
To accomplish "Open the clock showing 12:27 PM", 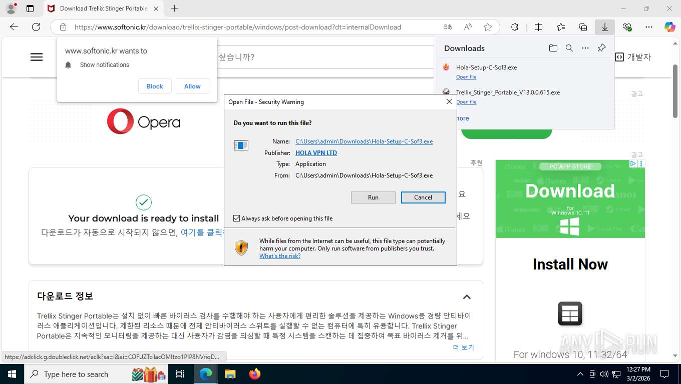I will 638,374.
